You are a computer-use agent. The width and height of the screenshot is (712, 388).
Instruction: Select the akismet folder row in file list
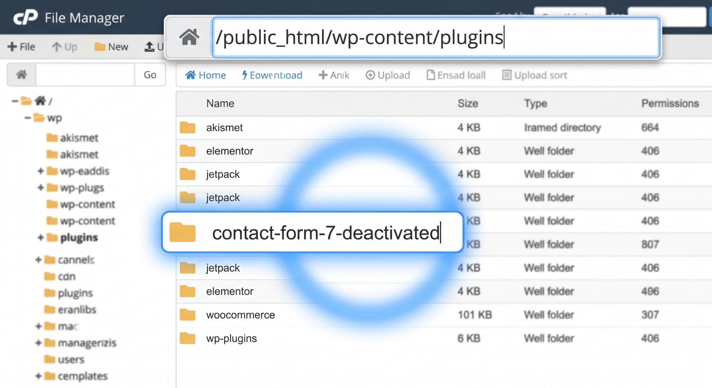click(x=444, y=128)
